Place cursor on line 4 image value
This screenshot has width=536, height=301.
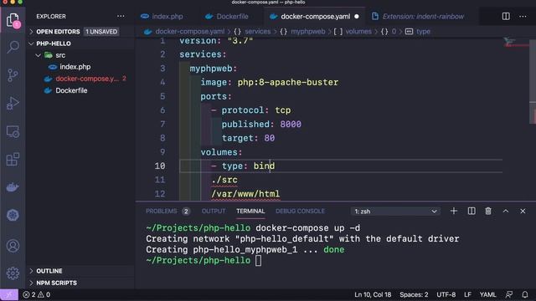(x=288, y=83)
